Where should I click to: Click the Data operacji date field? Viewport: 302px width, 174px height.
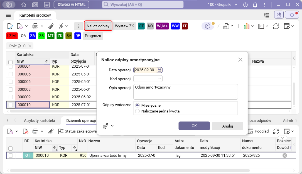[x=148, y=70]
